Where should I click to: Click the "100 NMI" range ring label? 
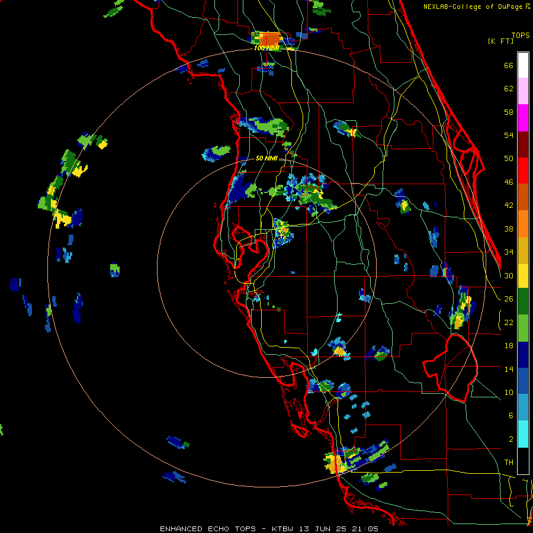266,49
